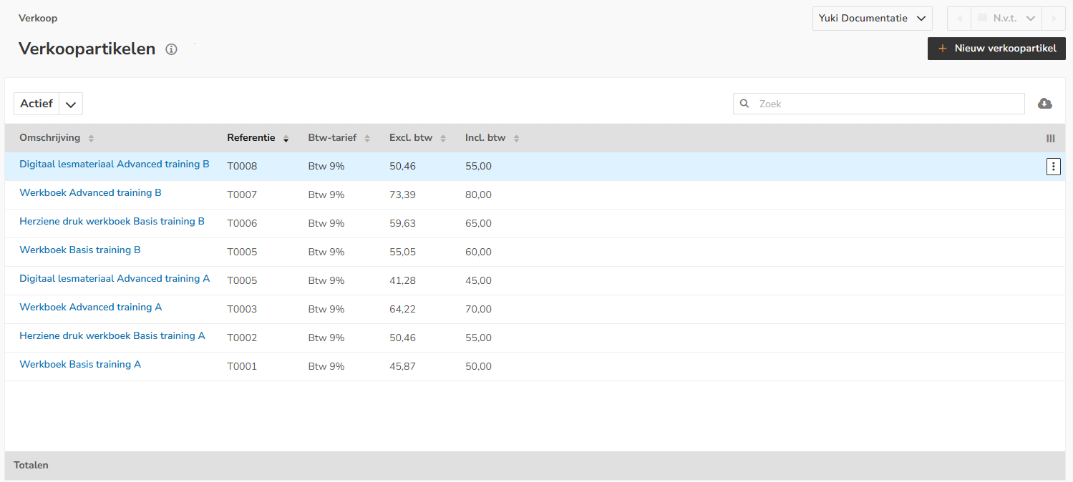Screen dimensions: 1073x482
Task: Click the info icon next to Verkoopartikelen
Action: [x=171, y=49]
